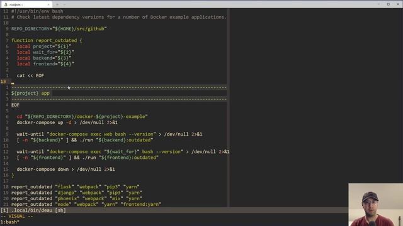Click the 'docker-compose down' line
The width and height of the screenshot is (403, 226).
[65, 169]
